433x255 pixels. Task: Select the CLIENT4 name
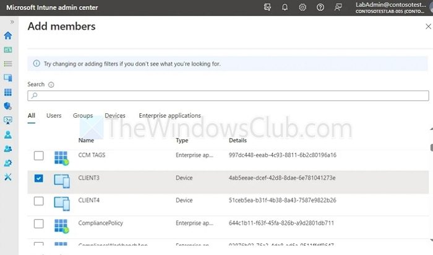click(89, 201)
